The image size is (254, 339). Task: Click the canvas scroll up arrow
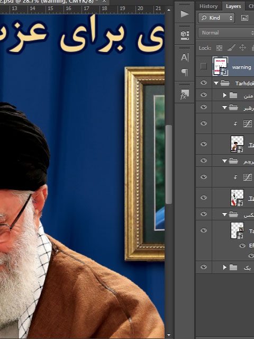pos(169,10)
